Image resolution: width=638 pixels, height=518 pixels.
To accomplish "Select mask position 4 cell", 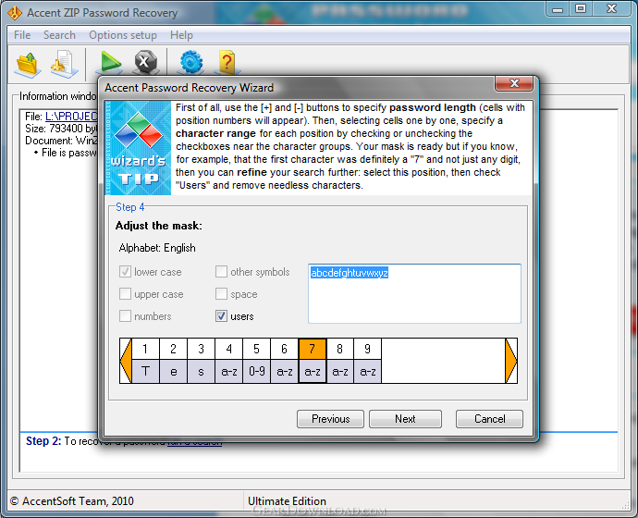I will click(x=229, y=349).
